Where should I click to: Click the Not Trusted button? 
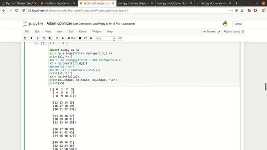pyautogui.click(x=209, y=32)
